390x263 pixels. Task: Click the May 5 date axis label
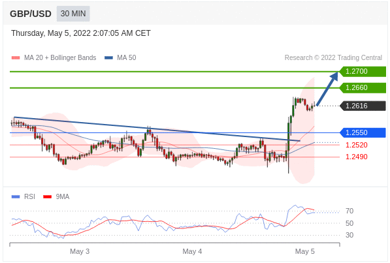click(x=304, y=251)
